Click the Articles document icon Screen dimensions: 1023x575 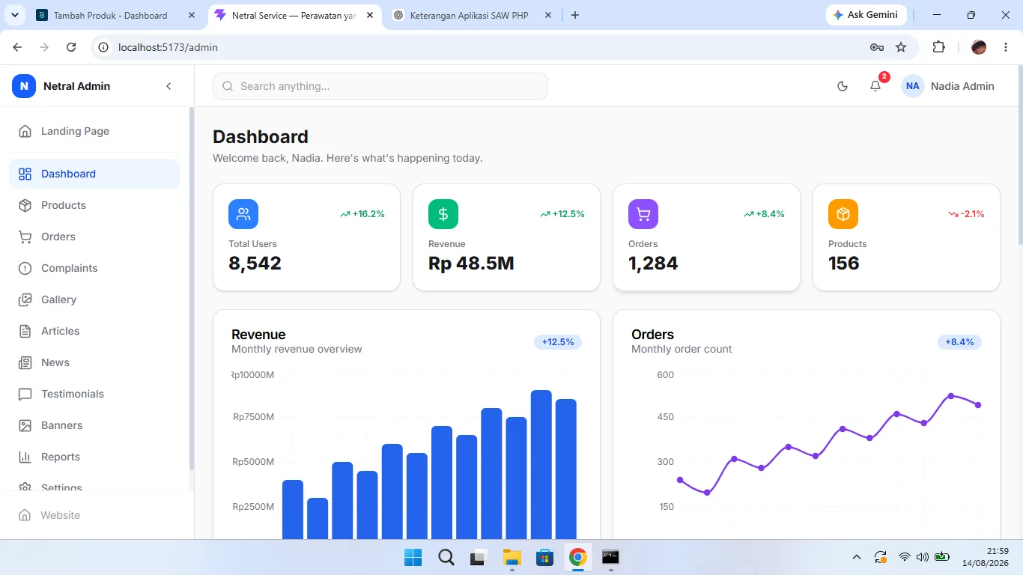coord(25,331)
